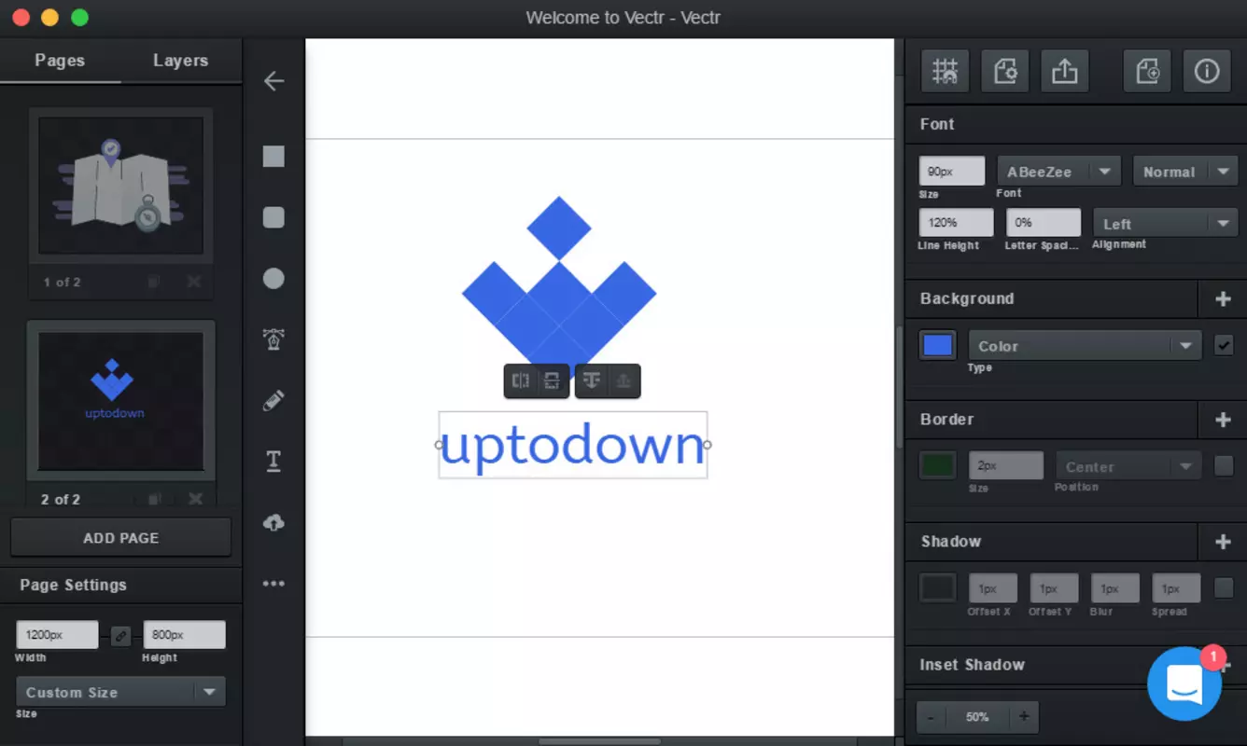The image size is (1247, 746).
Task: Select the Pencil freehand tool
Action: click(273, 401)
